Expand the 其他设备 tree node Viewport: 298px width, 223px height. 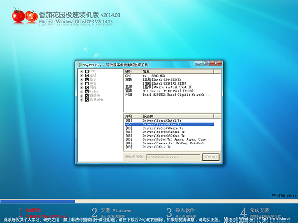point(81,99)
